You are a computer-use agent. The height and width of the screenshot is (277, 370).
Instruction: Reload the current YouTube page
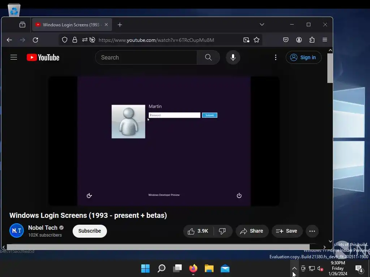click(35, 40)
